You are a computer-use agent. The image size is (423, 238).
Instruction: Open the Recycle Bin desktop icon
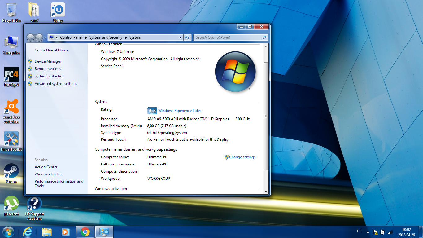(11, 12)
